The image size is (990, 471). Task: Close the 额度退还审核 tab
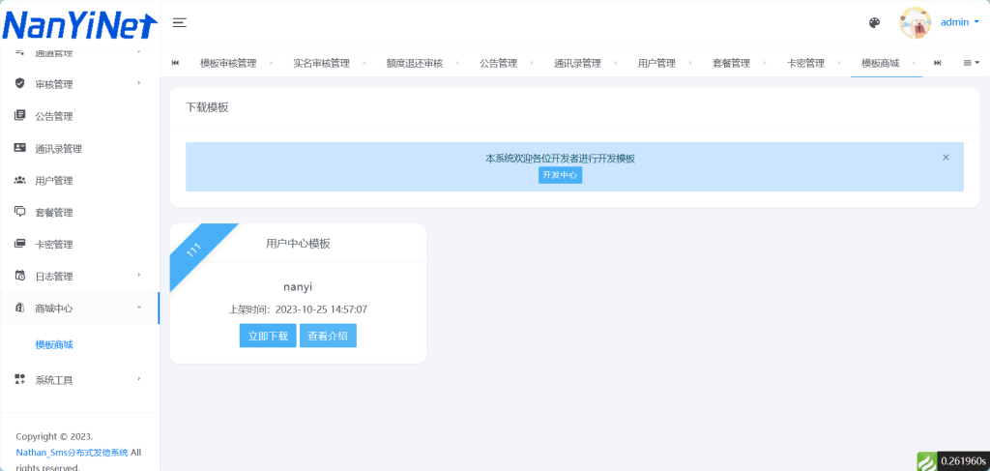(457, 63)
